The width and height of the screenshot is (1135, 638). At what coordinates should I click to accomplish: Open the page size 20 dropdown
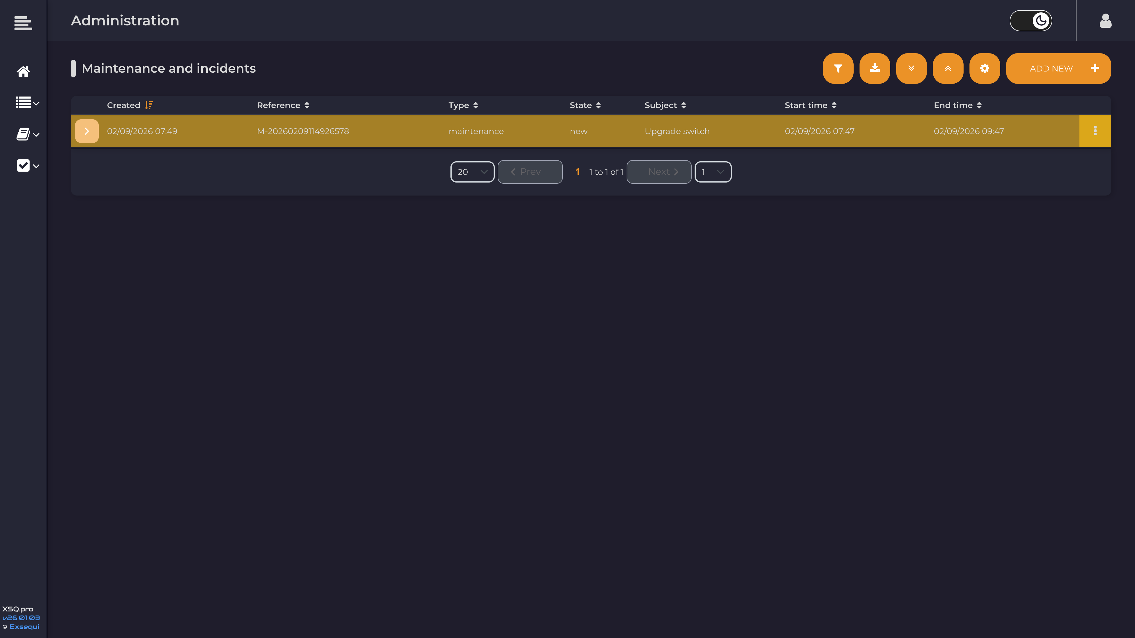[472, 172]
